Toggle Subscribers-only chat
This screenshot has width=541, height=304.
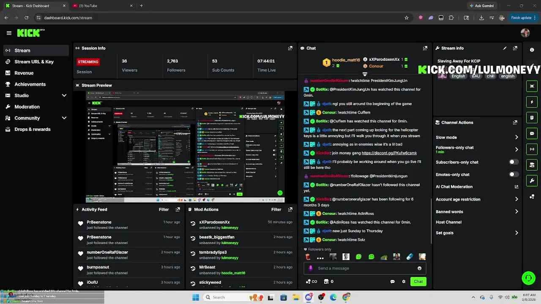tap(514, 162)
